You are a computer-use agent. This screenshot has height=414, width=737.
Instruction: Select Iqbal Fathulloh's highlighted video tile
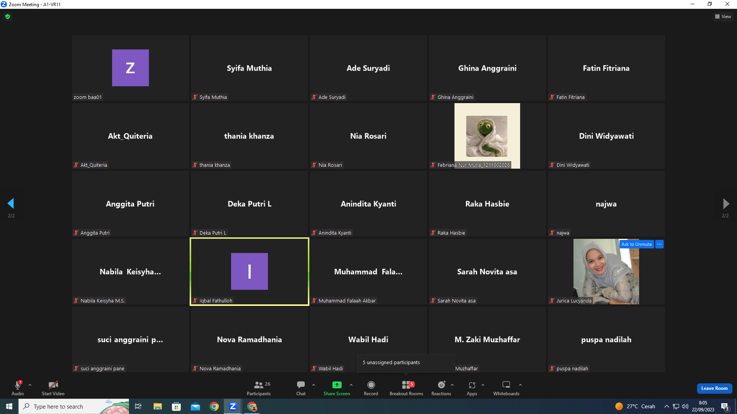[250, 271]
